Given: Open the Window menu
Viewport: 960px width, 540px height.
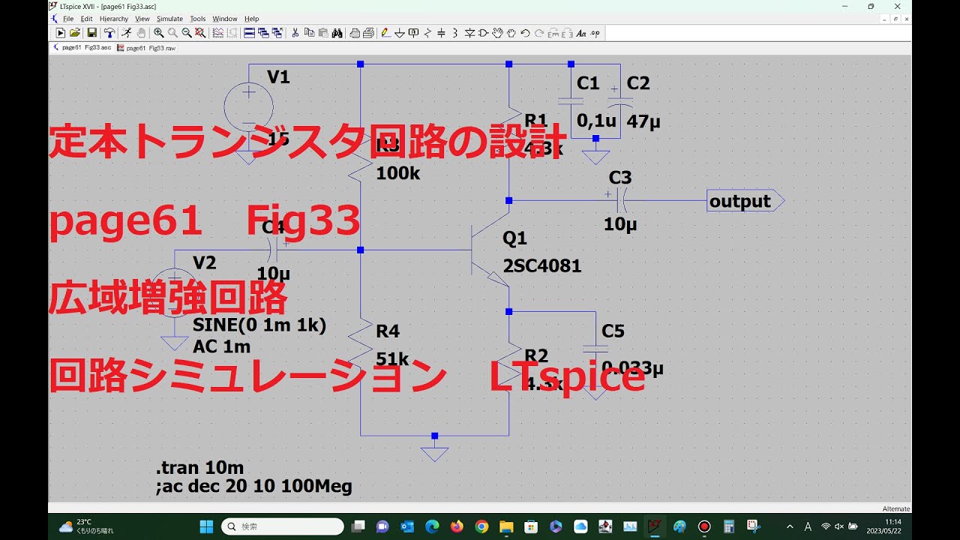Looking at the screenshot, I should (225, 19).
